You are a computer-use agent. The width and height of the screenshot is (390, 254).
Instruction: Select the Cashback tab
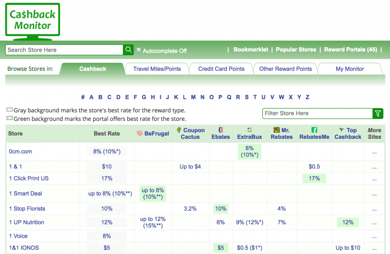pyautogui.click(x=93, y=69)
